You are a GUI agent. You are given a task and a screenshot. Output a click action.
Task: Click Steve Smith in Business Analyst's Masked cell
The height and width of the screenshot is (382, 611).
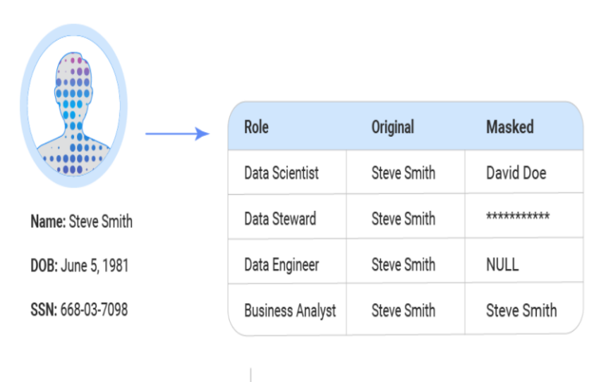coord(521,310)
